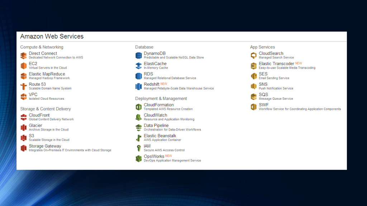Click the Redshift icon
The image size is (367, 206).
(x=139, y=87)
